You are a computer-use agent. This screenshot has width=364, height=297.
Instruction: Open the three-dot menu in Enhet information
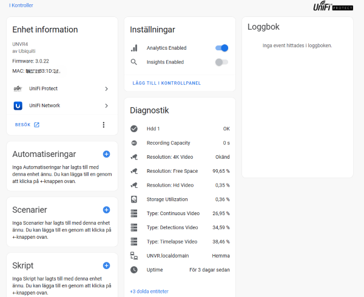click(104, 125)
